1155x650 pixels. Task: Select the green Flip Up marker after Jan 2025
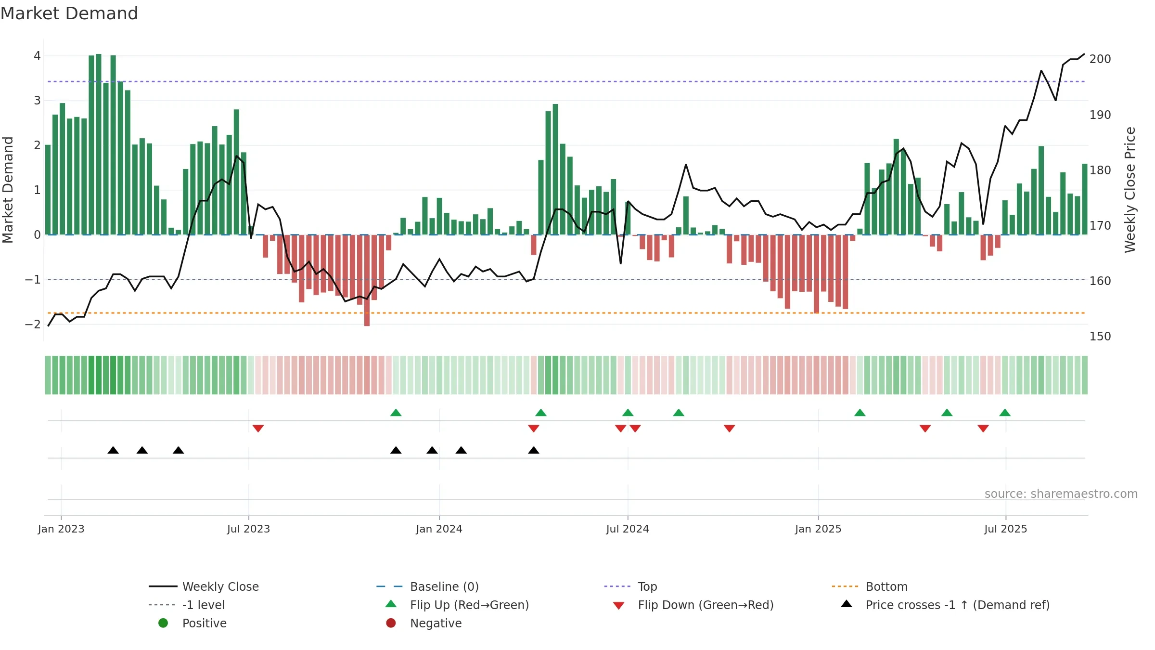[860, 413]
